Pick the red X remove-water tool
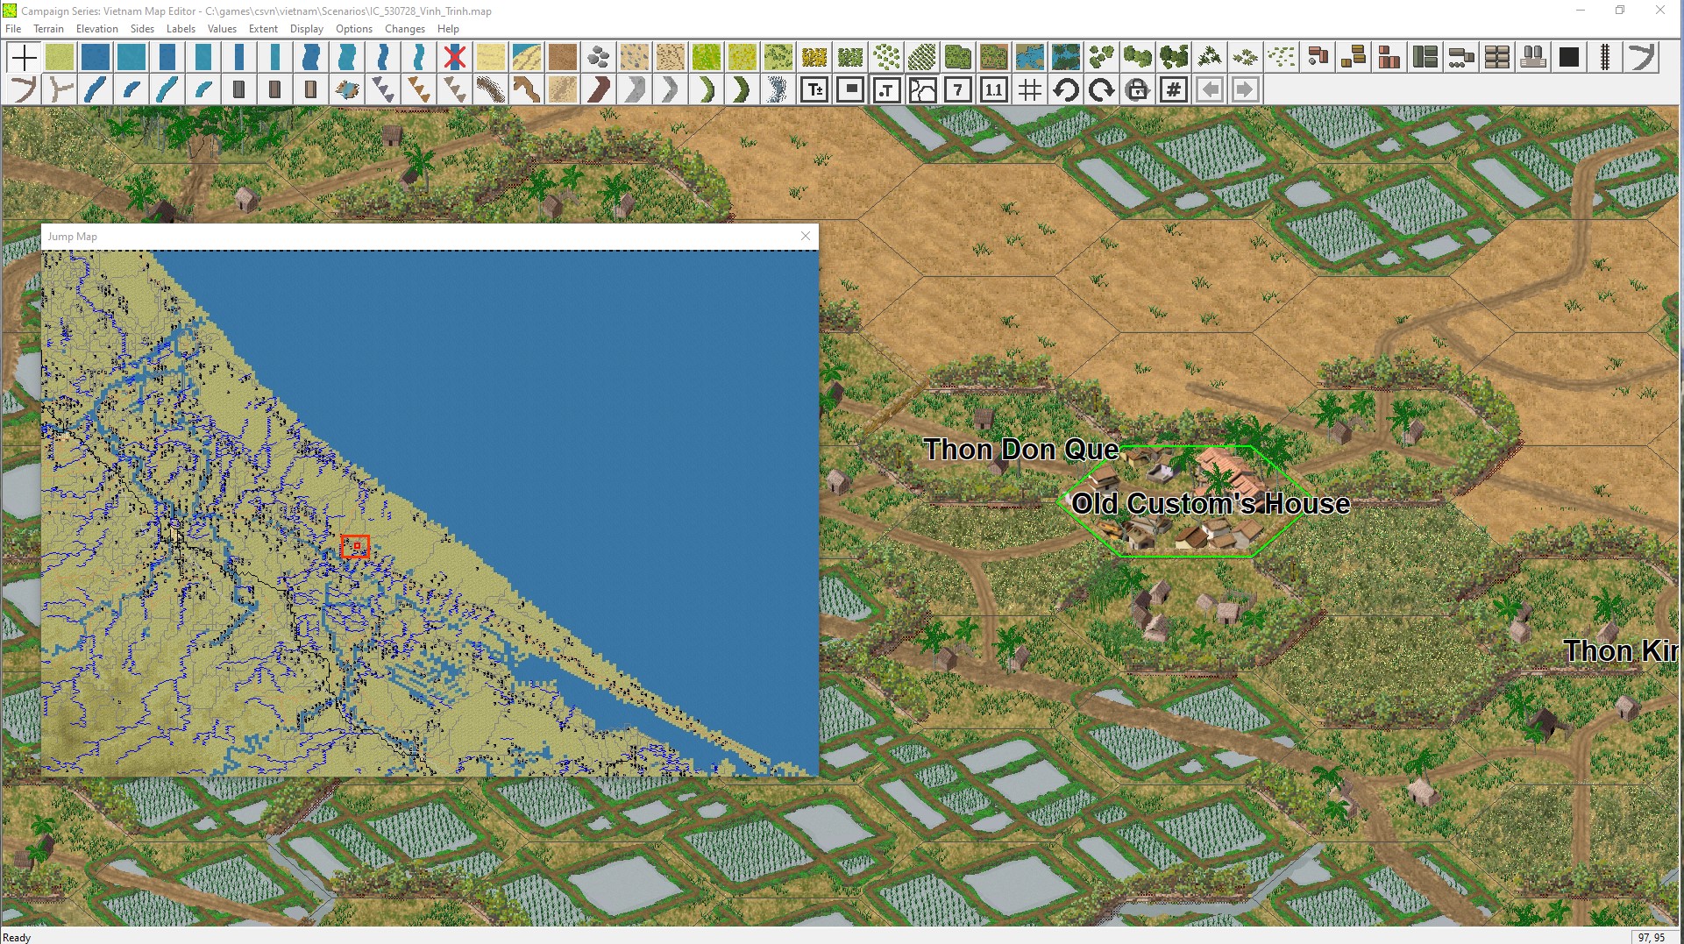This screenshot has width=1684, height=944. coord(454,57)
